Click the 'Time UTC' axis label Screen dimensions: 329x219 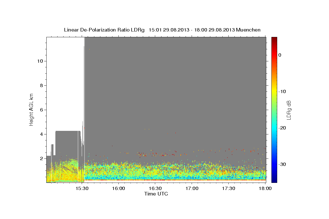click(156, 194)
